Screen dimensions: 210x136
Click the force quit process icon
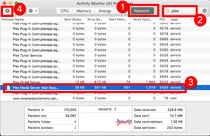click(8, 11)
